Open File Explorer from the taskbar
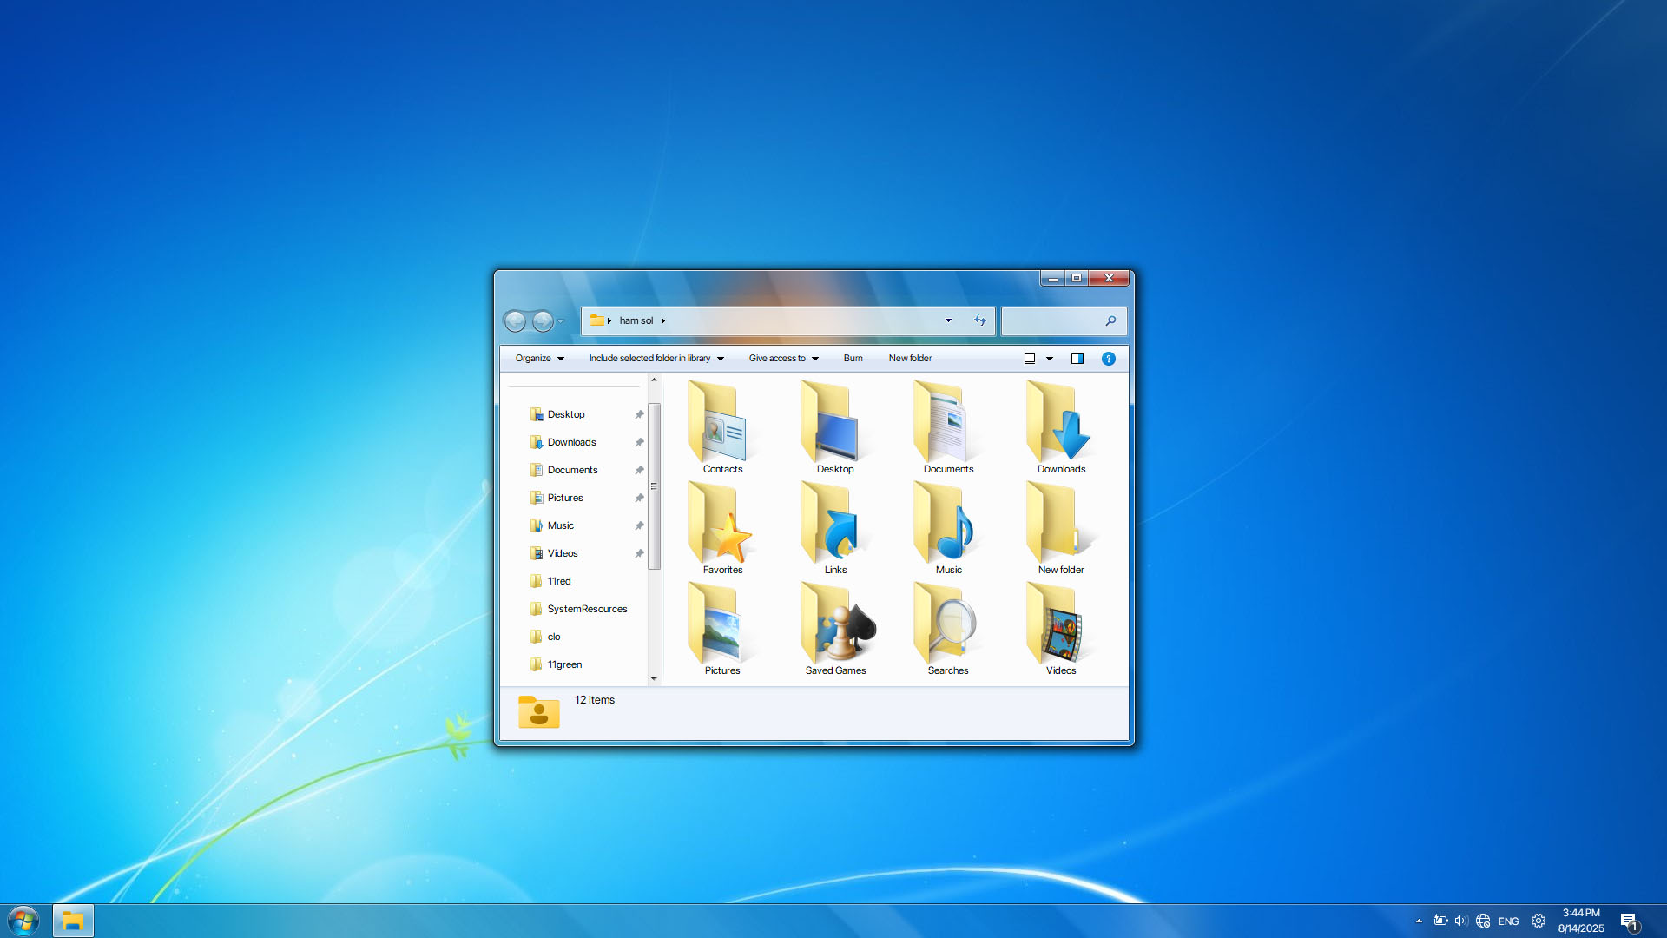Screen dimensions: 1667x938 tap(73, 921)
